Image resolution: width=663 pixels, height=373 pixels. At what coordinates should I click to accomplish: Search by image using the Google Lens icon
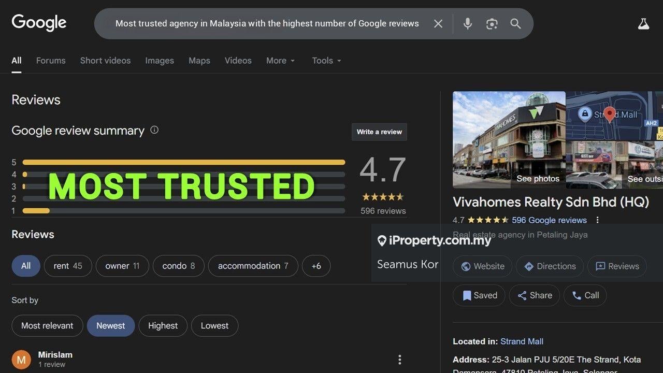click(491, 23)
